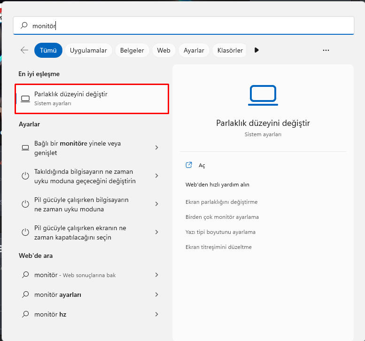Select the Uygulamalar filter tab

pyautogui.click(x=88, y=50)
